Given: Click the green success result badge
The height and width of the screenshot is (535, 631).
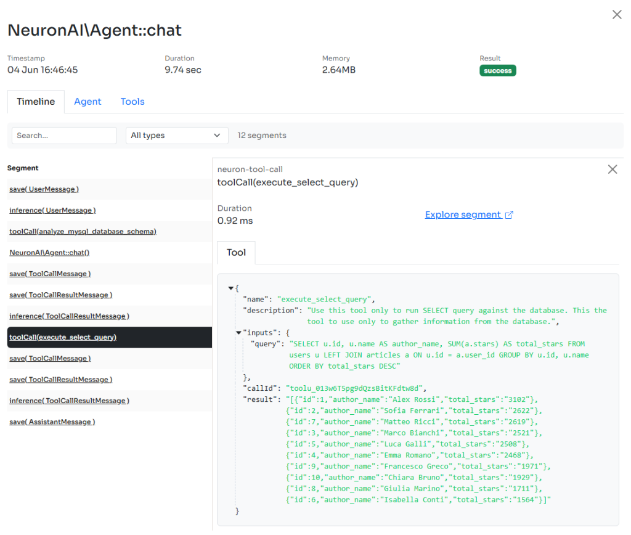Looking at the screenshot, I should pos(497,71).
